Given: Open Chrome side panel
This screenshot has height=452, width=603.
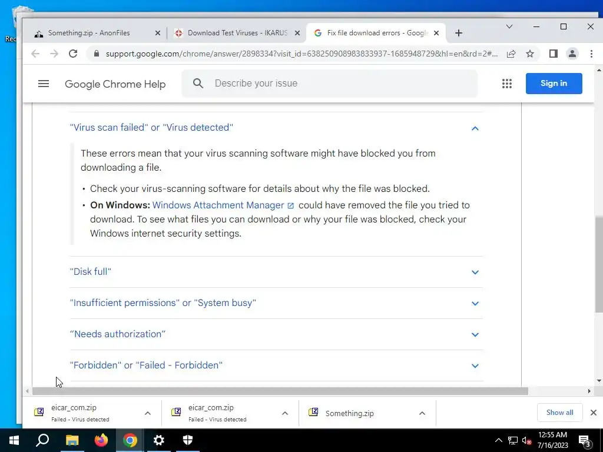Looking at the screenshot, I should tap(554, 54).
